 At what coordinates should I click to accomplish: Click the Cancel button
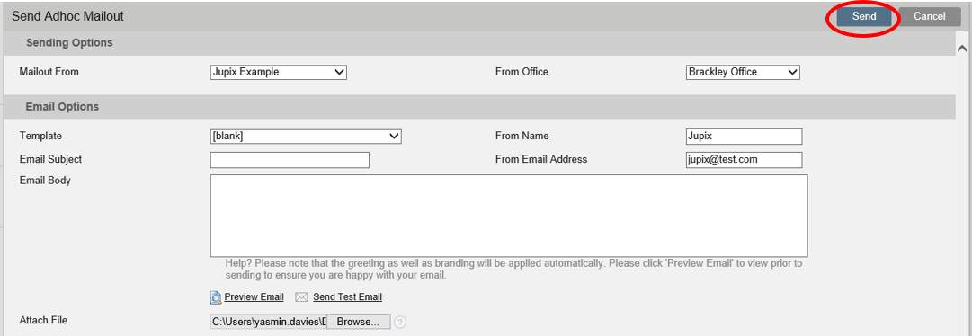[x=929, y=17]
